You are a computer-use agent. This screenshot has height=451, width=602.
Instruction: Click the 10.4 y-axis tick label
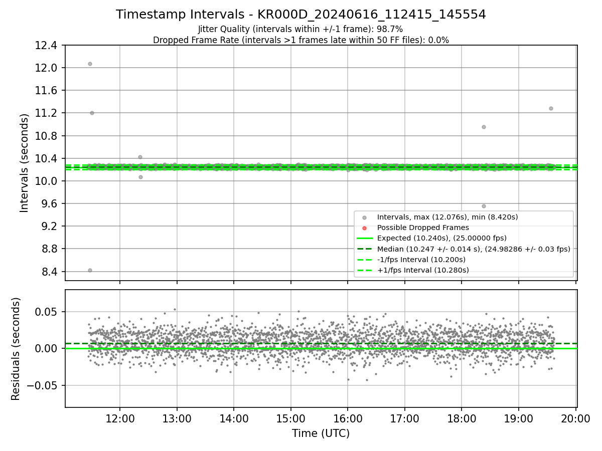click(47, 159)
